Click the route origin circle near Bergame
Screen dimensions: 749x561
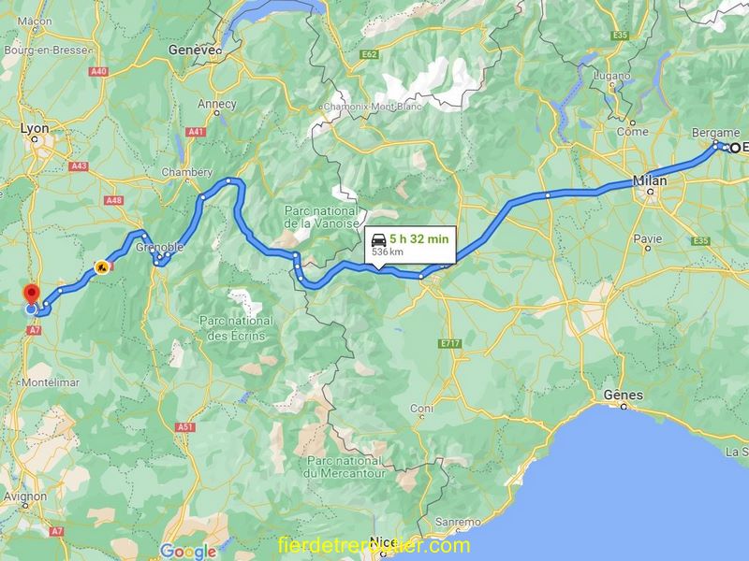pos(735,148)
